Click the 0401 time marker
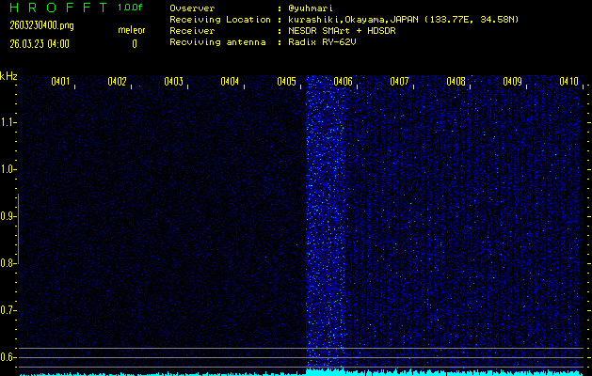592x376 pixels. 60,82
